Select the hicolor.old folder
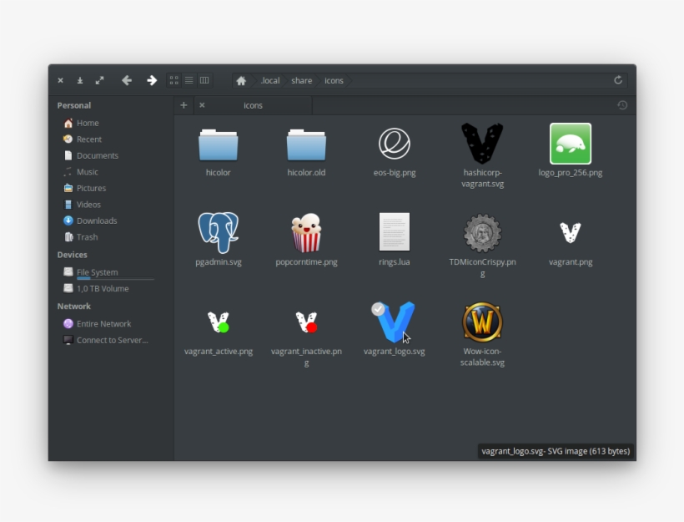This screenshot has width=684, height=522. point(306,145)
